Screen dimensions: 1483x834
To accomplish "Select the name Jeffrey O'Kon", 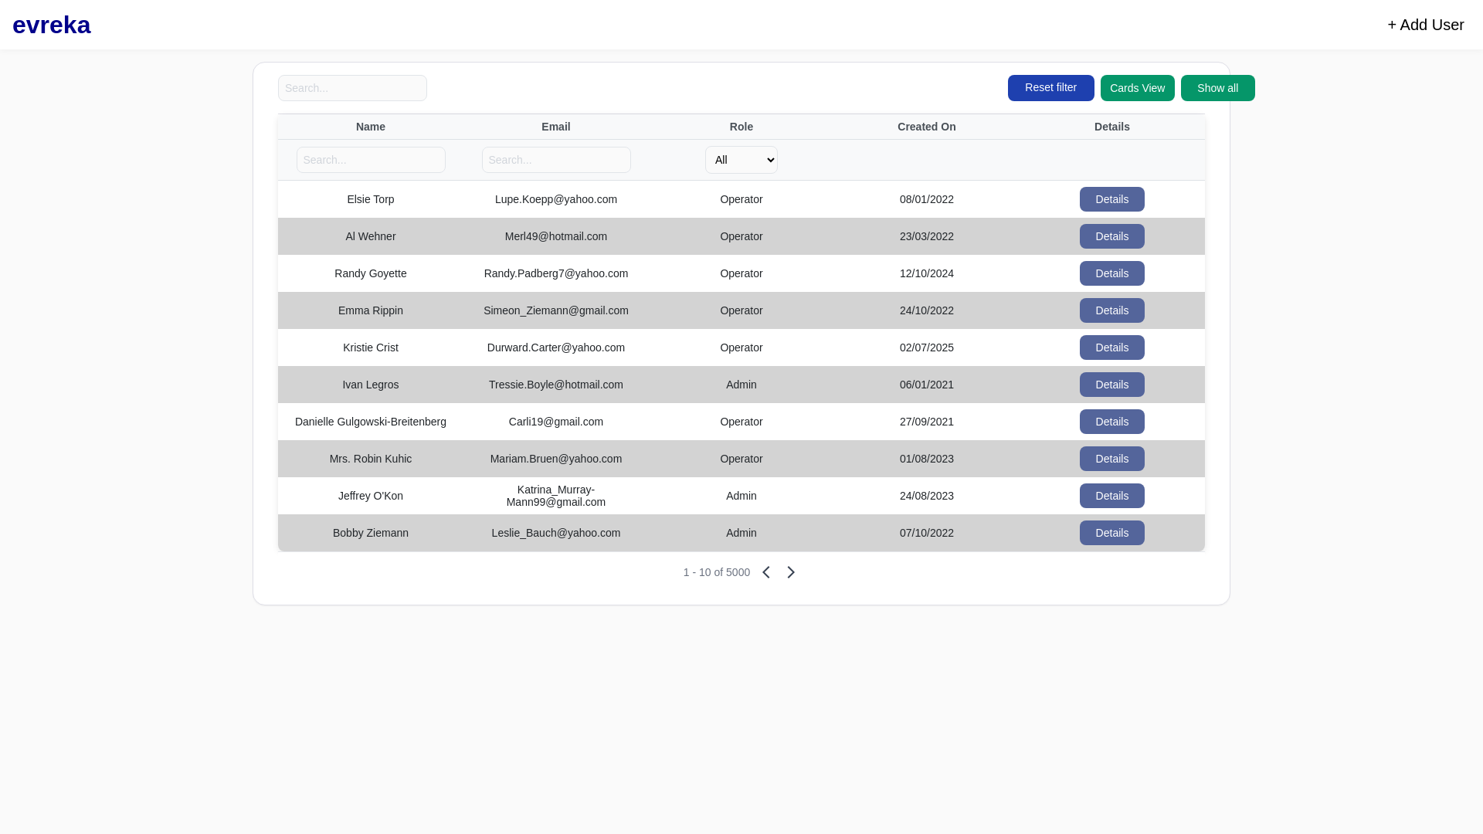I will tap(371, 496).
